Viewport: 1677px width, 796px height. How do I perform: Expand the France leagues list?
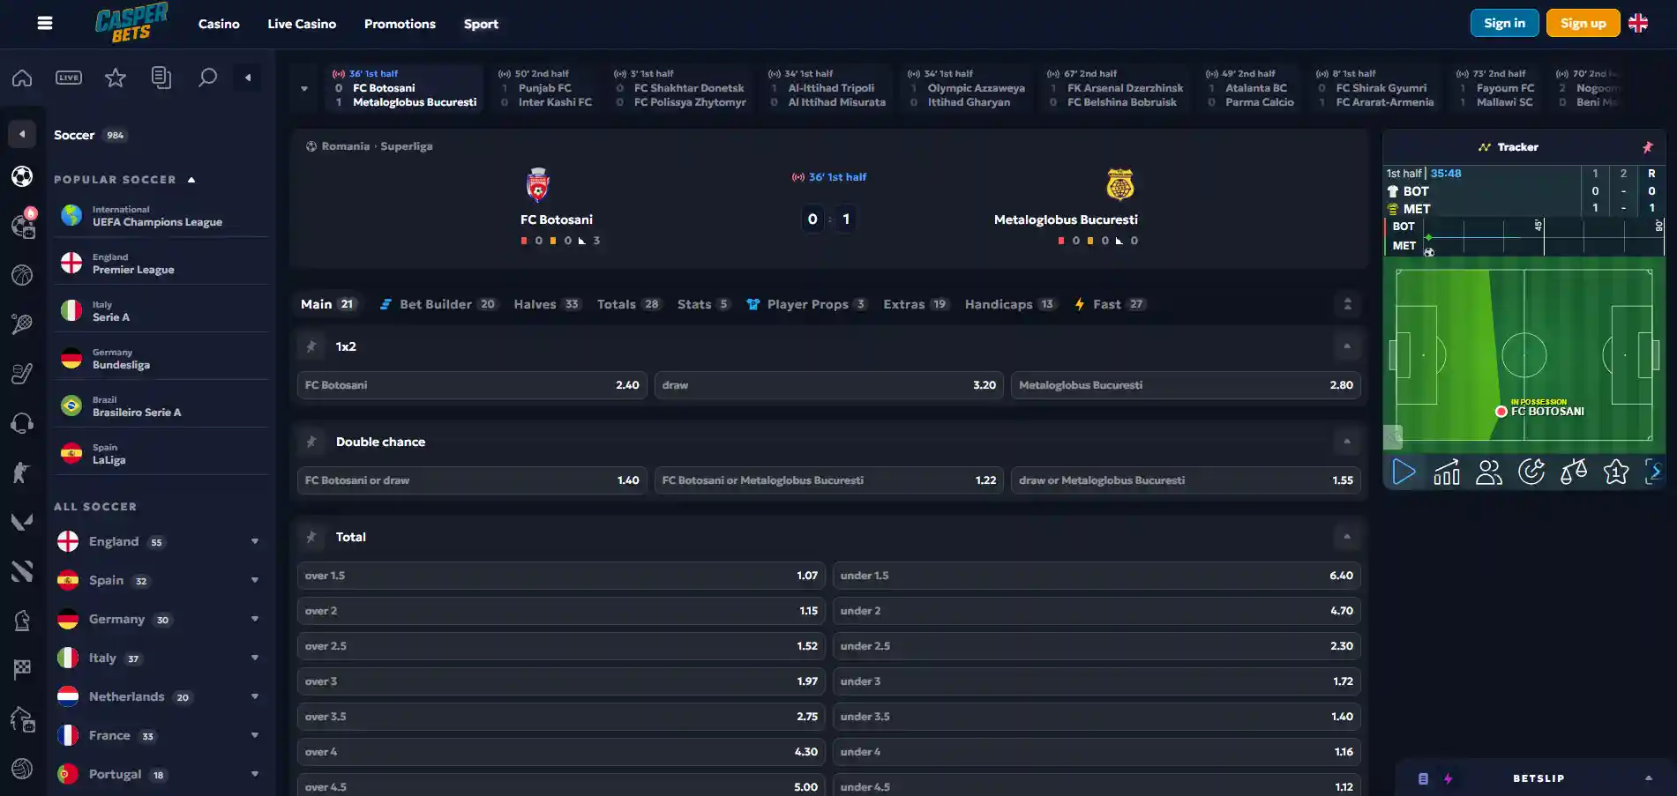(255, 735)
